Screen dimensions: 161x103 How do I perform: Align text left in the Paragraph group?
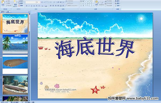click(51, 6)
